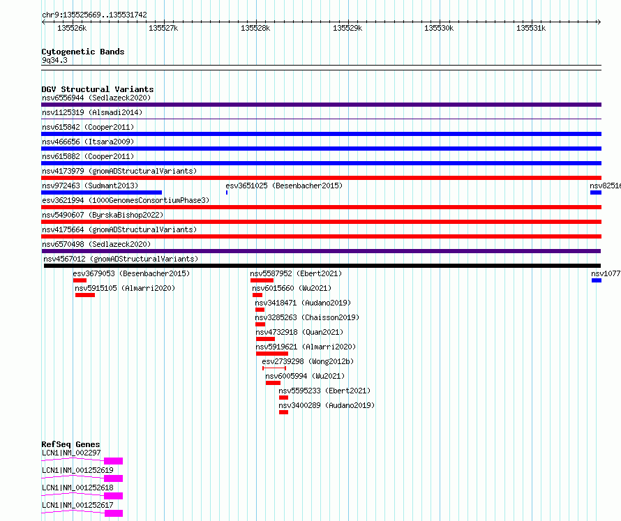The width and height of the screenshot is (621, 521).
Task: Click the red nsv4732918 variant bar
Action: (265, 339)
